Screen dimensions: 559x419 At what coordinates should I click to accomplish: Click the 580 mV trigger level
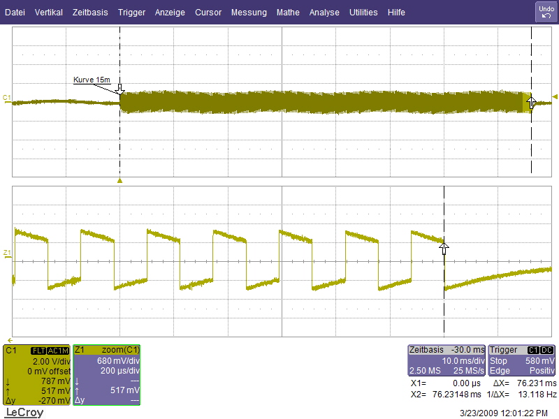[539, 360]
